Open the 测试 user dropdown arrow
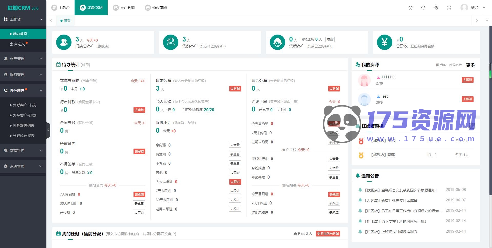This screenshot has height=248, width=492. coord(484,8)
